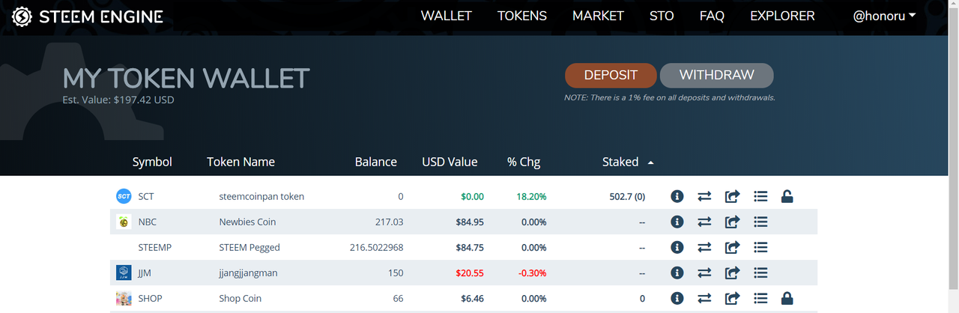The image size is (959, 313).
Task: Open the STO menu item
Action: pyautogui.click(x=662, y=16)
